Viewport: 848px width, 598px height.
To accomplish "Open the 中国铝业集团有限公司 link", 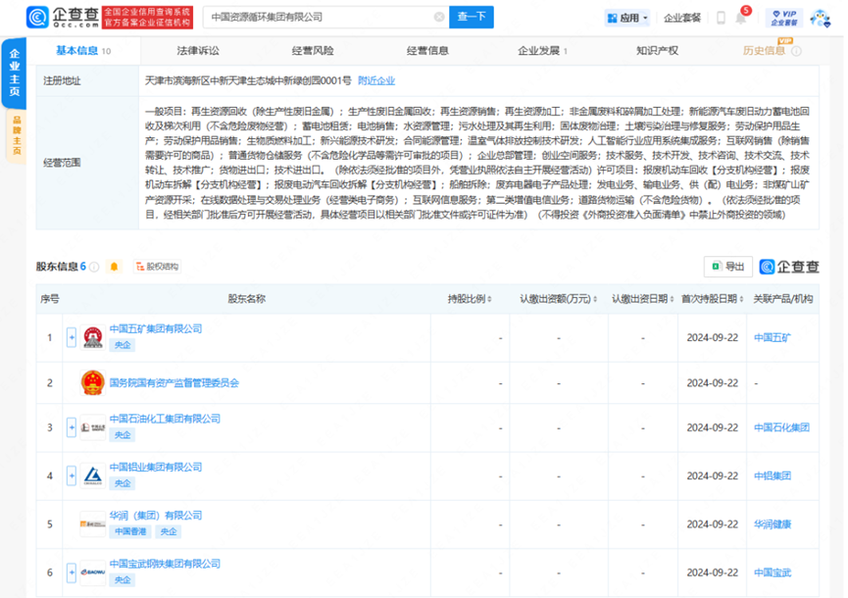I will click(x=156, y=467).
